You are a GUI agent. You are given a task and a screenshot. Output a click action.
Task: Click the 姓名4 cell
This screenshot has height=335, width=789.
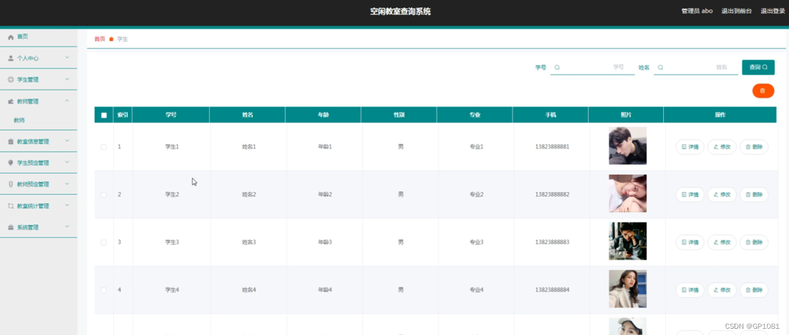click(249, 290)
